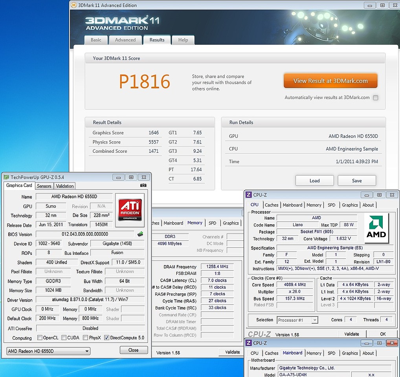Open the Help tab in 3DMark
Screen dimensions: 400x377
click(183, 40)
